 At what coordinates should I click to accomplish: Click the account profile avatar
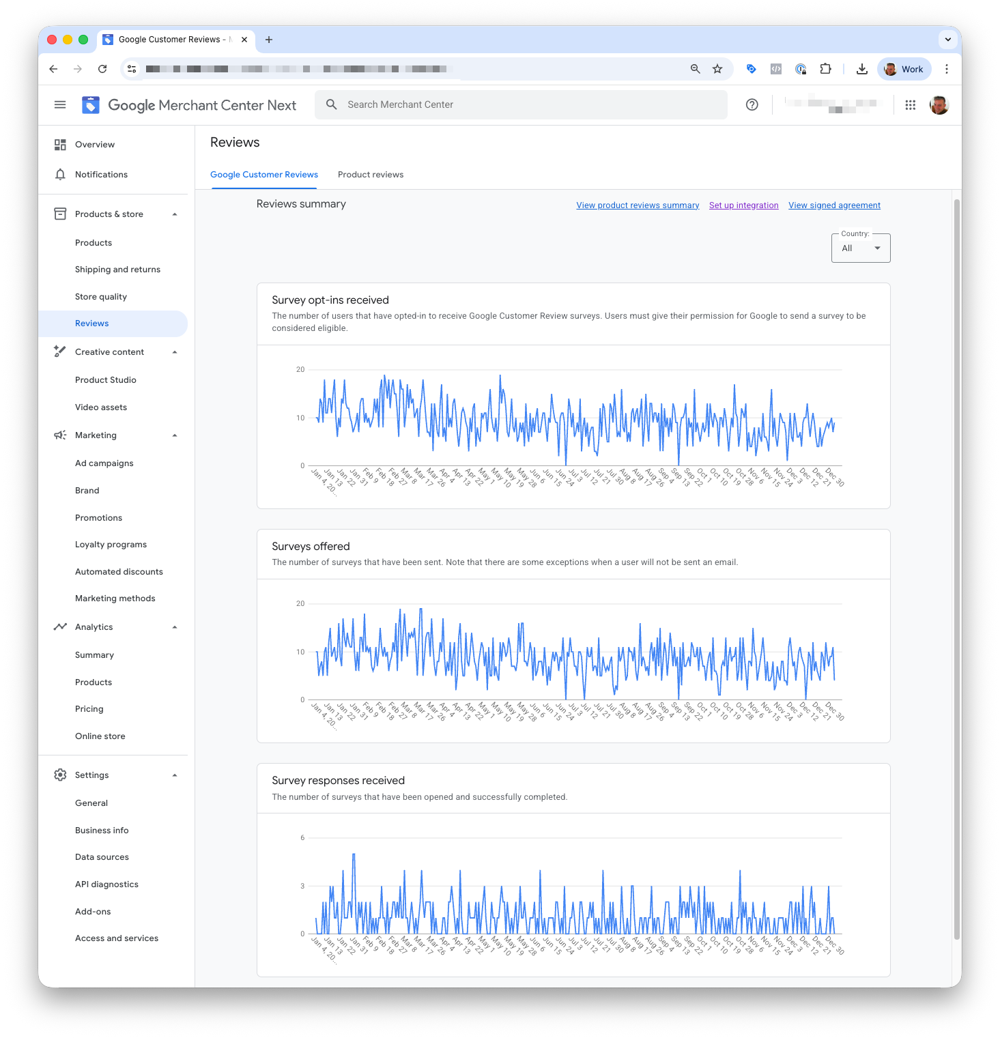(x=939, y=104)
